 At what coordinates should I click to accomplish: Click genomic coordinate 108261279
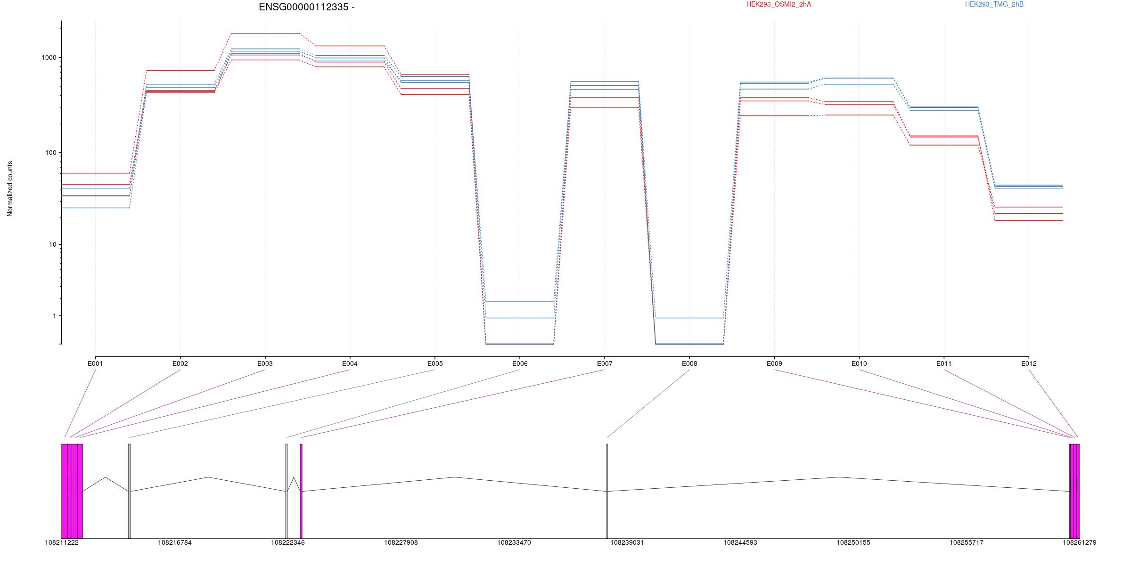pyautogui.click(x=1080, y=543)
